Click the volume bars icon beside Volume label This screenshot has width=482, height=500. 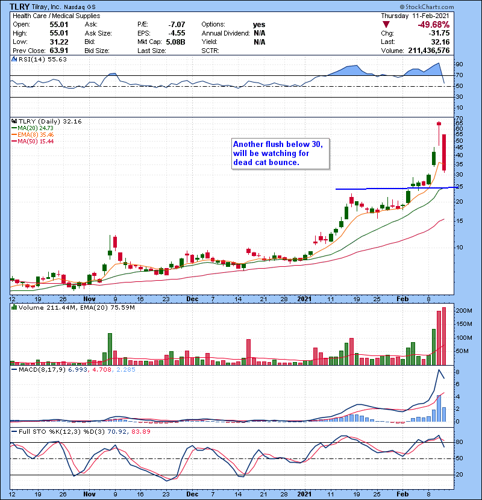[14, 307]
